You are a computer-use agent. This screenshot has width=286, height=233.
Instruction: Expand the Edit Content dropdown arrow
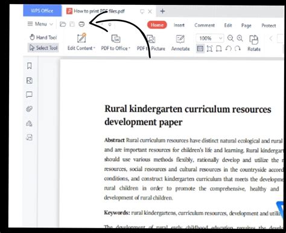pyautogui.click(x=94, y=48)
